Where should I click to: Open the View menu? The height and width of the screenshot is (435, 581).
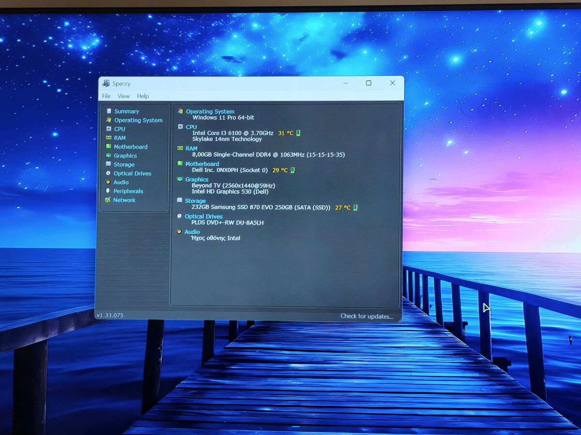[x=124, y=96]
